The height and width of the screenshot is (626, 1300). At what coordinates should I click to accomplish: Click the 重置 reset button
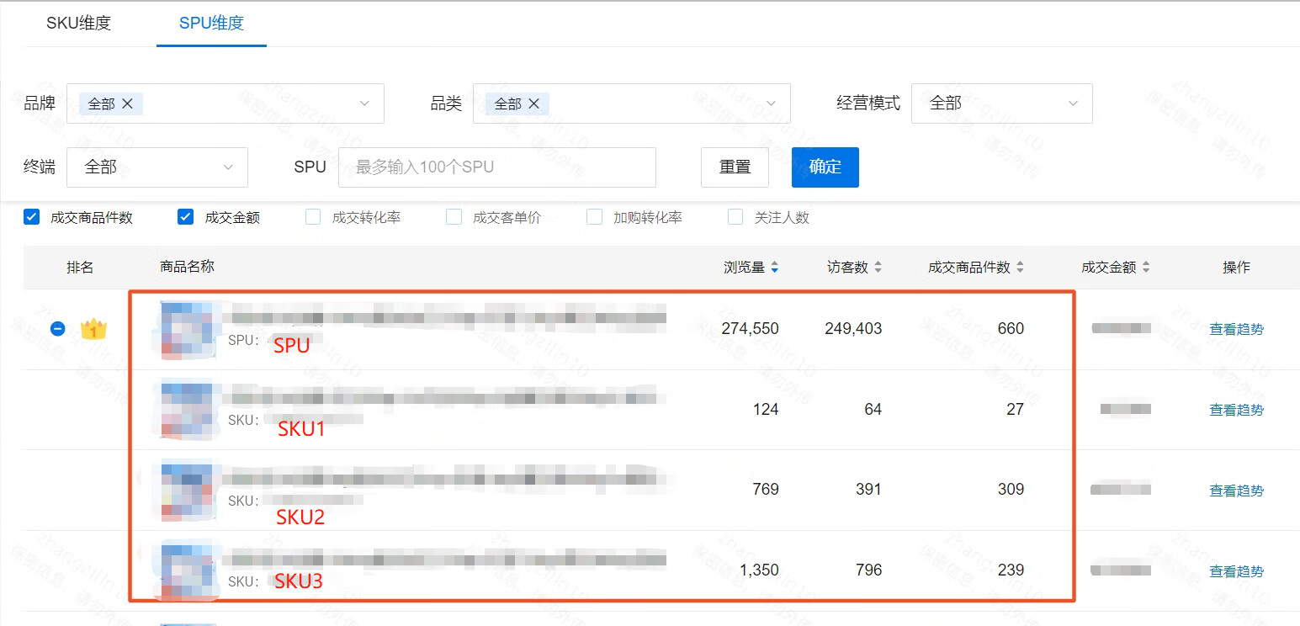735,167
